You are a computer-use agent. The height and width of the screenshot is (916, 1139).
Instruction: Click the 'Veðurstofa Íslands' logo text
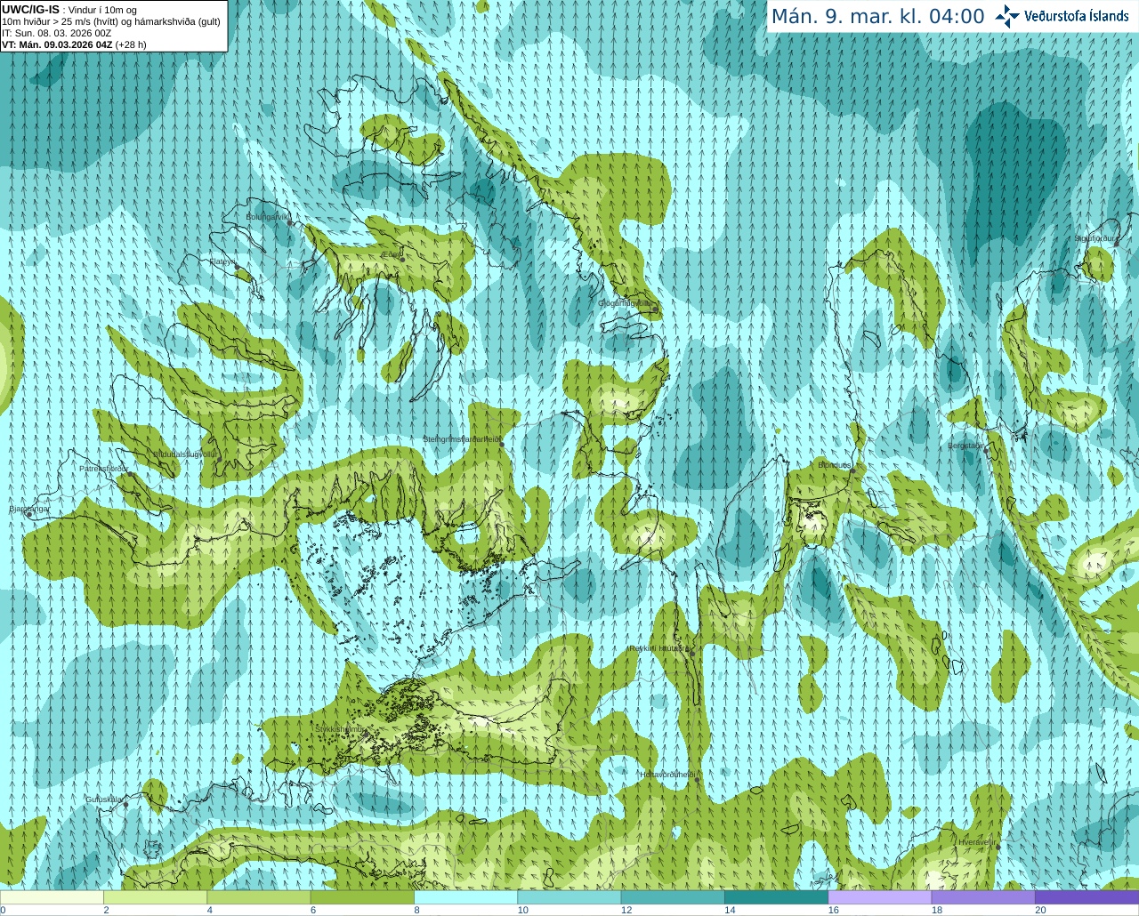coord(1076,16)
